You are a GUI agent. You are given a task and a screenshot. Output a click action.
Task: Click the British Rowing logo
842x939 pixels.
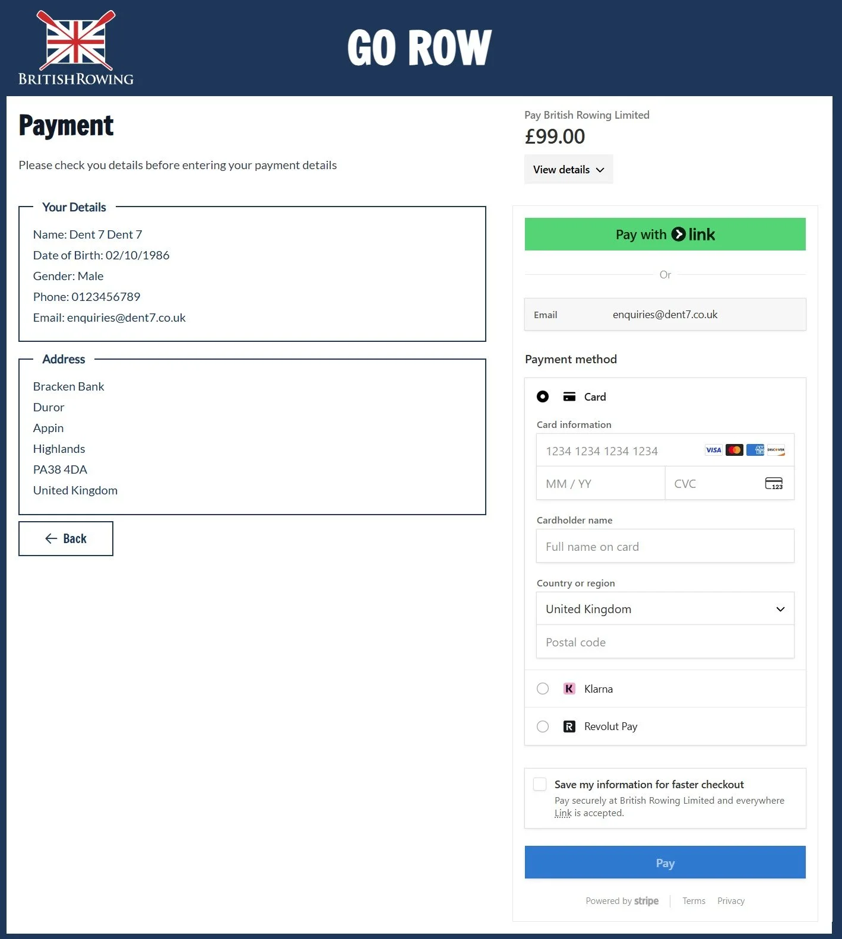point(75,46)
